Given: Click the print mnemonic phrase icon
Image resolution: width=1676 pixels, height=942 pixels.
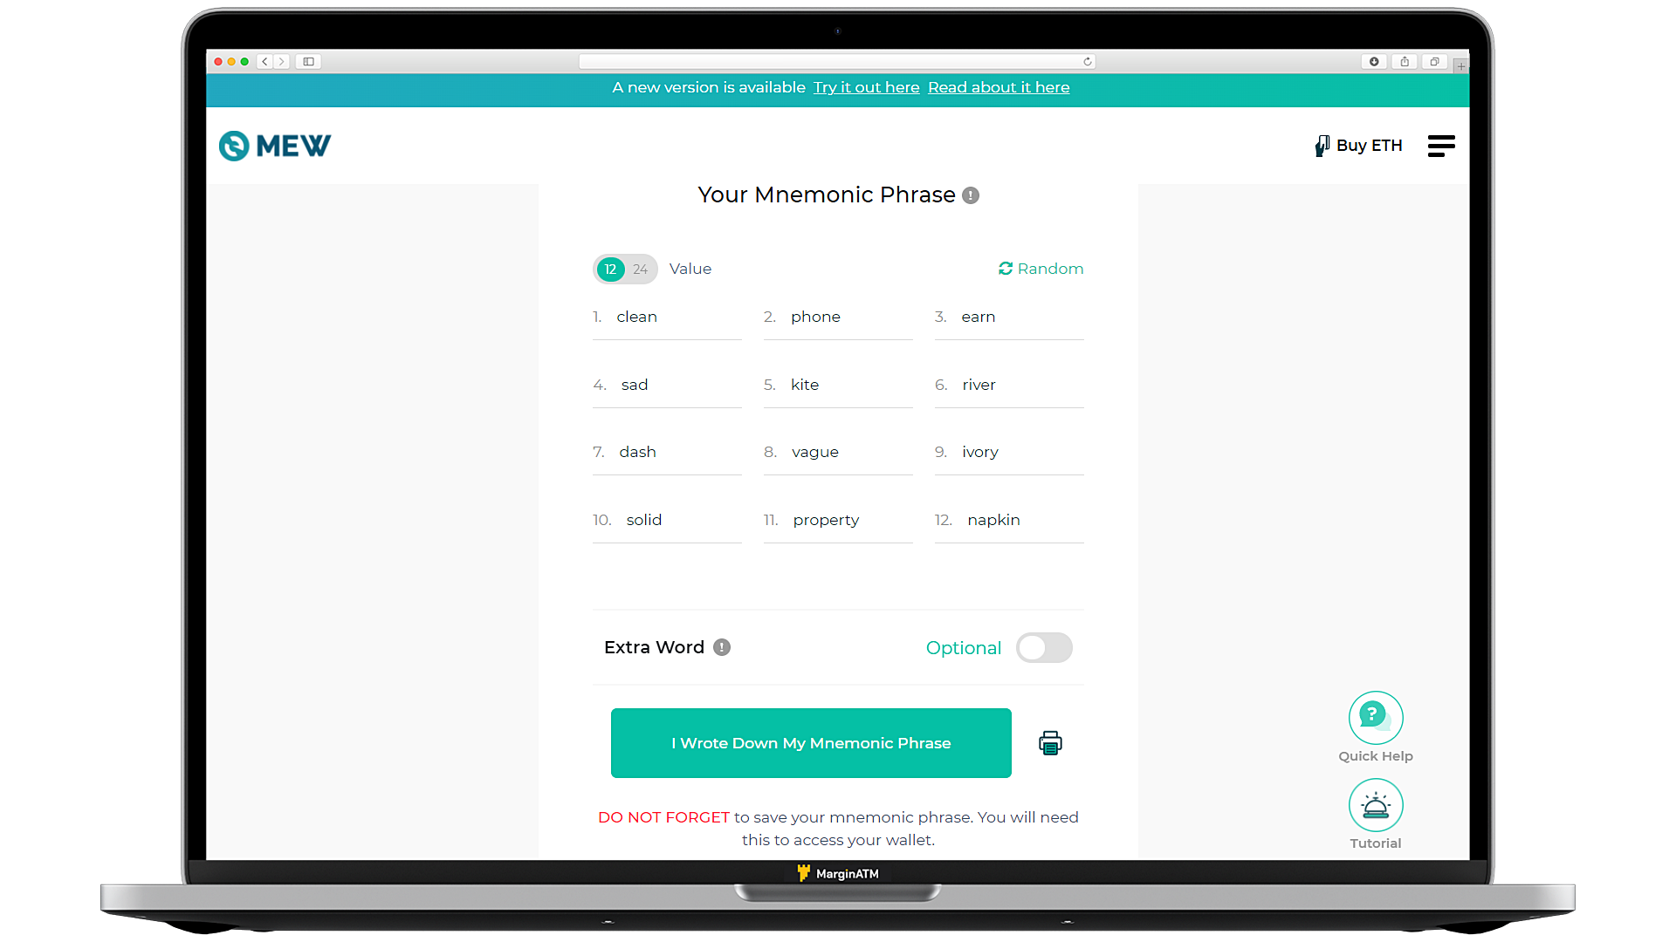Looking at the screenshot, I should pyautogui.click(x=1048, y=743).
